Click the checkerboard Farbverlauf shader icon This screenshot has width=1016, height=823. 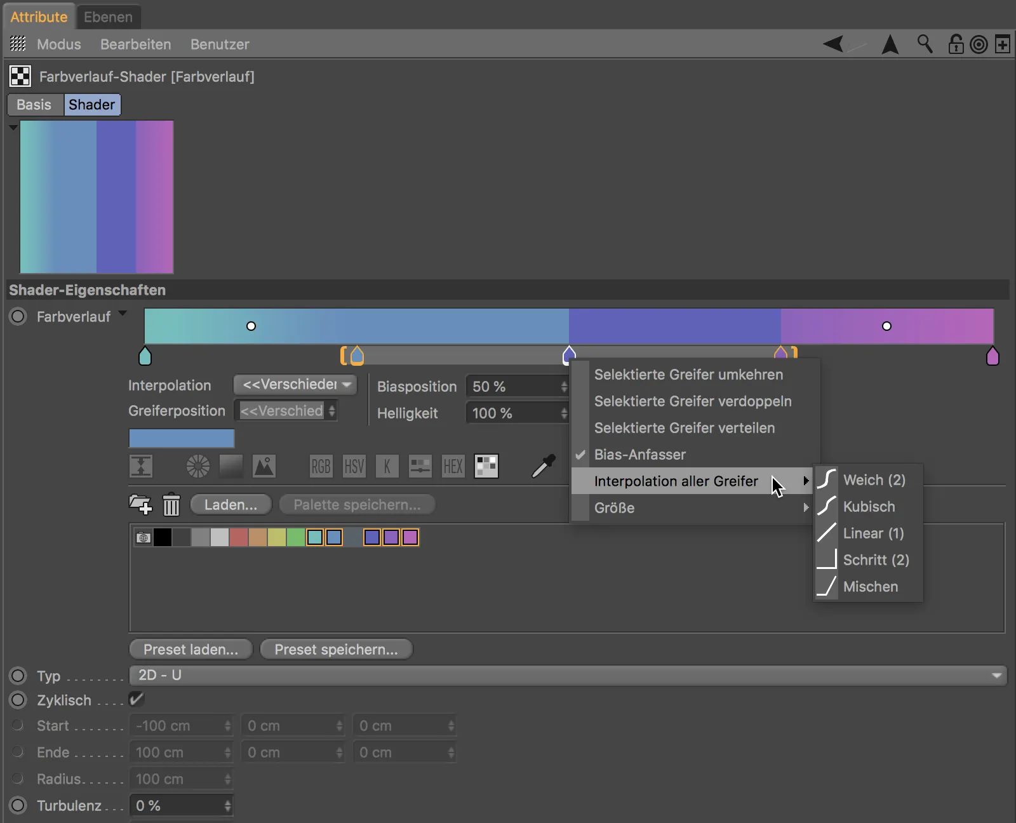(x=20, y=76)
